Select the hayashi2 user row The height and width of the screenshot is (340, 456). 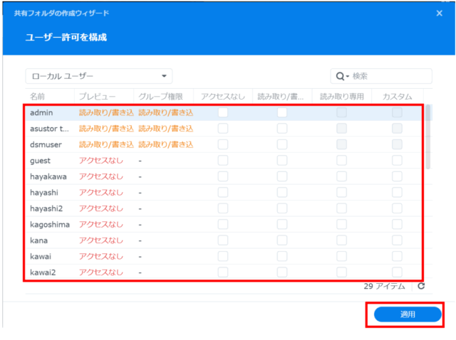(47, 208)
